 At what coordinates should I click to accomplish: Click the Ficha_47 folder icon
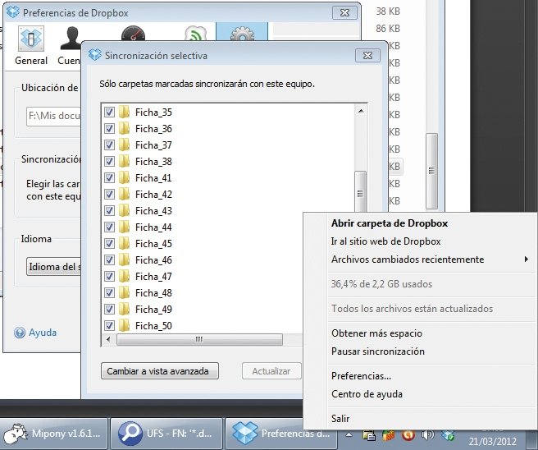[124, 276]
